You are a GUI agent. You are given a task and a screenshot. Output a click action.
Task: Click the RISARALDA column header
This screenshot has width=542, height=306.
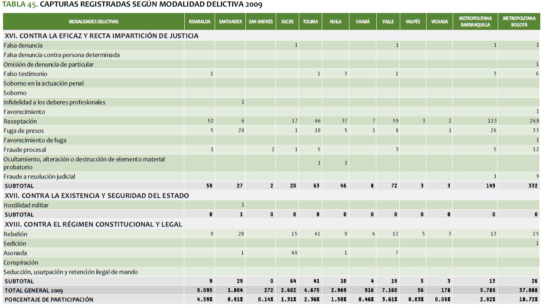199,22
